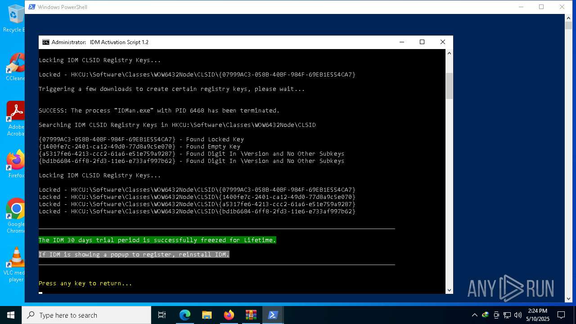Open the Recycle Bin desktop icon

tap(15, 18)
